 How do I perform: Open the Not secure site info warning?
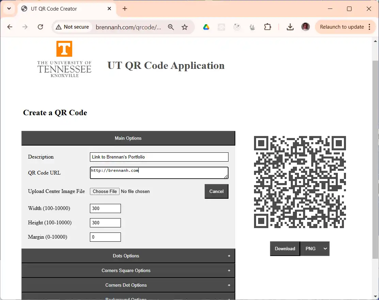tap(72, 27)
